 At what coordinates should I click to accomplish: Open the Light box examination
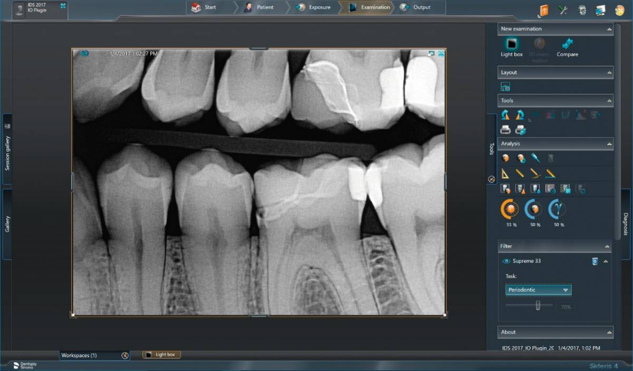[x=511, y=45]
